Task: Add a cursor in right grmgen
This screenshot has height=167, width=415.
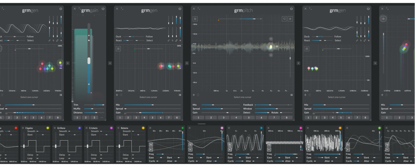Action: click(x=305, y=95)
